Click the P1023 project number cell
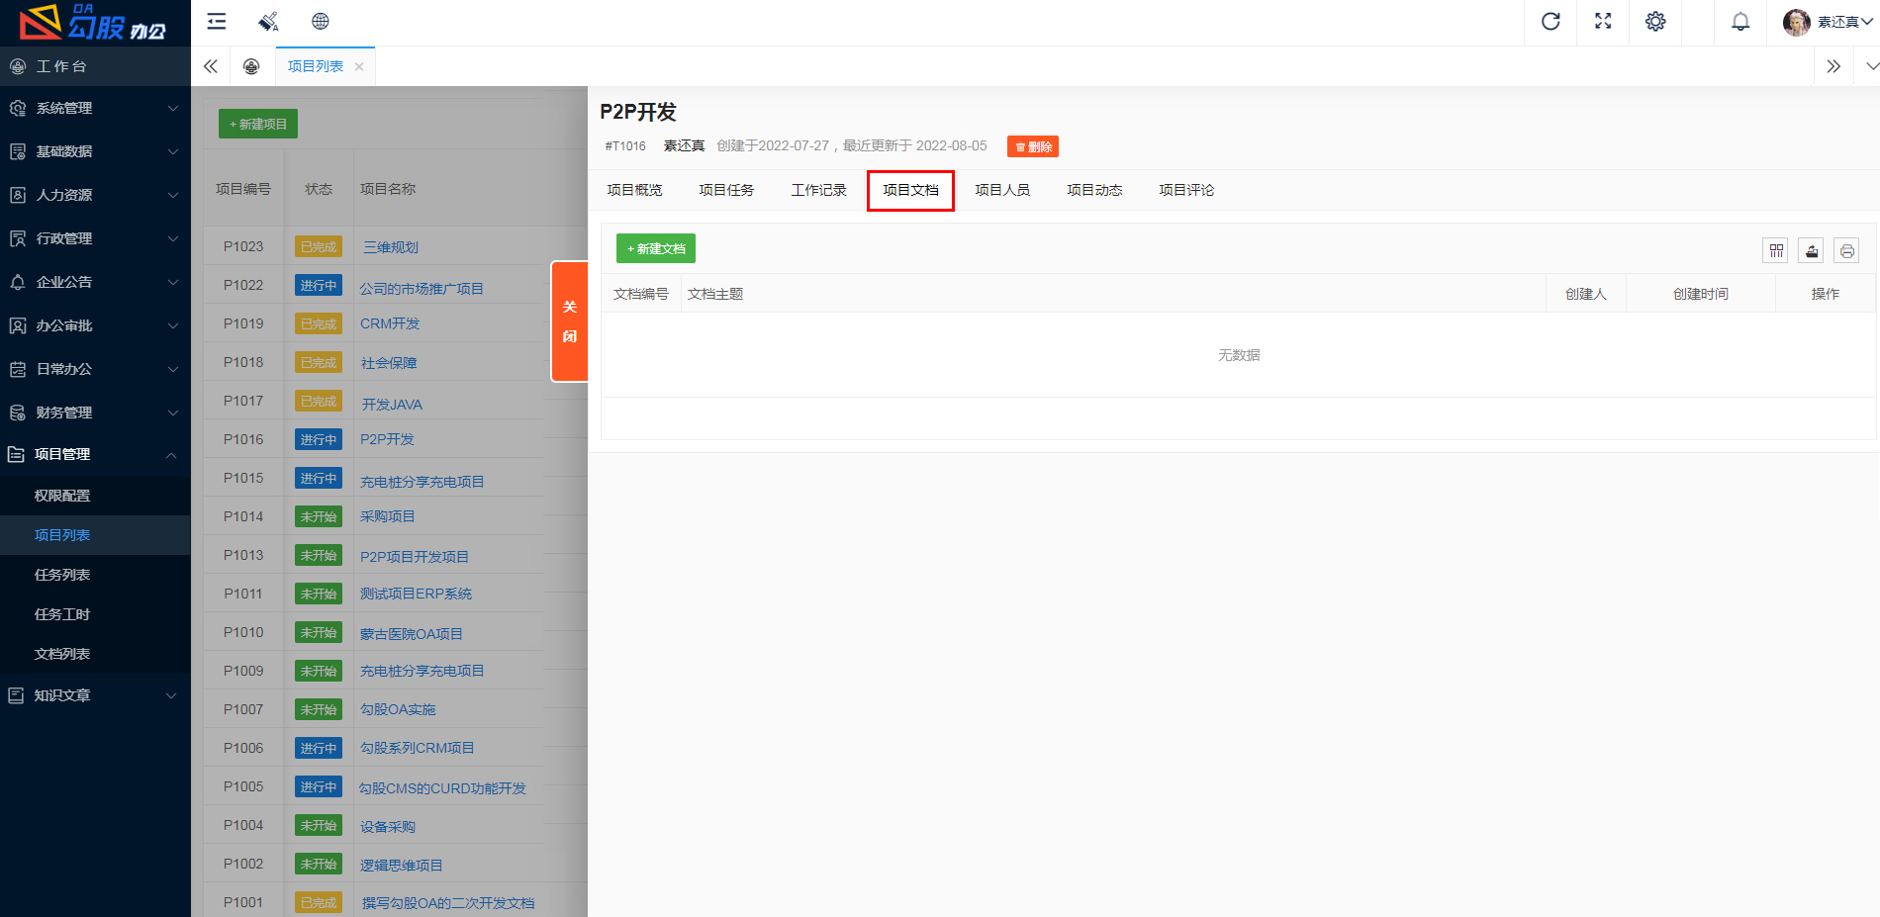 (x=243, y=246)
